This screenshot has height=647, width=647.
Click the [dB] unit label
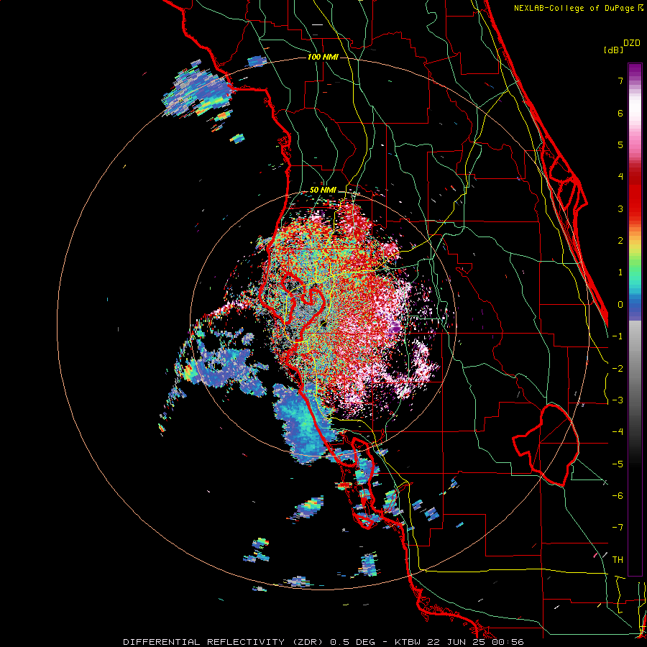tap(614, 50)
